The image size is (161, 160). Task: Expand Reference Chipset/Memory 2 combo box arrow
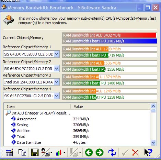(x=57, y=69)
